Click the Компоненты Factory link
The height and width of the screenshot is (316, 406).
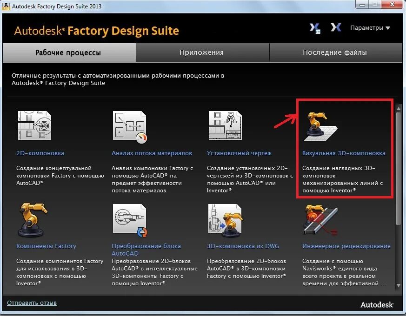[47, 246]
